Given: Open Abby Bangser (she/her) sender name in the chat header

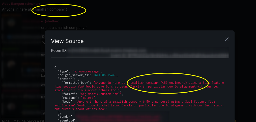Looking at the screenshot, I should pyautogui.click(x=21, y=4).
